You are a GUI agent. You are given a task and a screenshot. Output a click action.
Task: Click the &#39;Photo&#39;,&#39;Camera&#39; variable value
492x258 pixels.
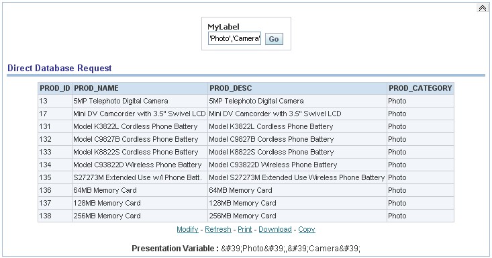coord(291,249)
